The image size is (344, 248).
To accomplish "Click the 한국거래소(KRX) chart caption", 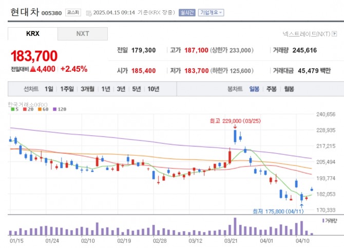I will click(28, 105).
